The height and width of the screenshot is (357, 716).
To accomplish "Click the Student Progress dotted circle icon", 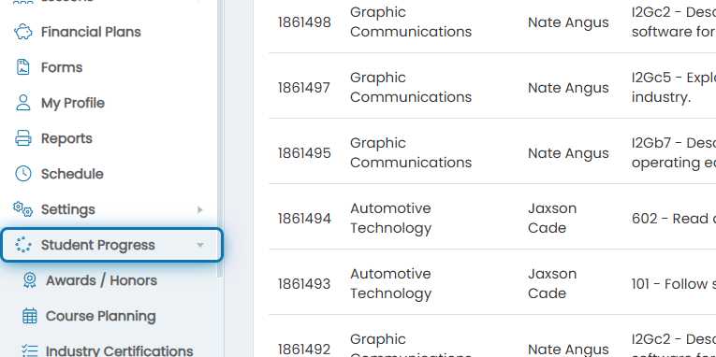I will tap(22, 245).
